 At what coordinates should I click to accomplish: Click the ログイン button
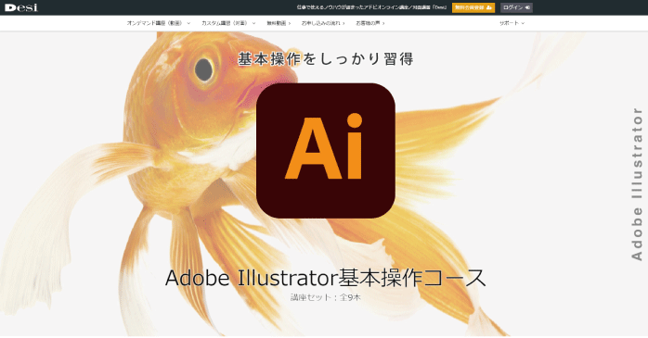click(516, 7)
